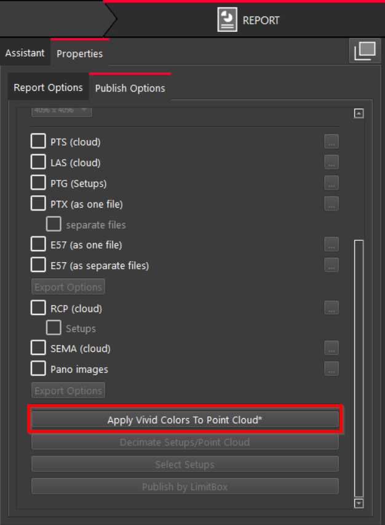Enable the PTS (cloud) checkbox

(39, 142)
